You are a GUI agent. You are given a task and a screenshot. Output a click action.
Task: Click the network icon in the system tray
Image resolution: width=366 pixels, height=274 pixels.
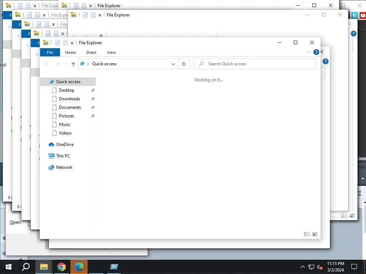[311, 267]
